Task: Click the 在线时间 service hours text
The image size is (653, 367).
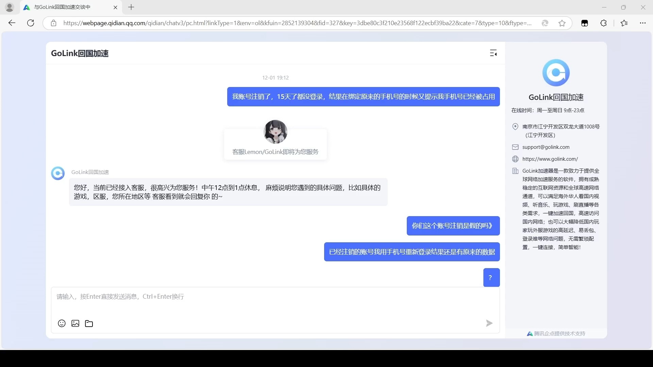Action: pos(548,110)
